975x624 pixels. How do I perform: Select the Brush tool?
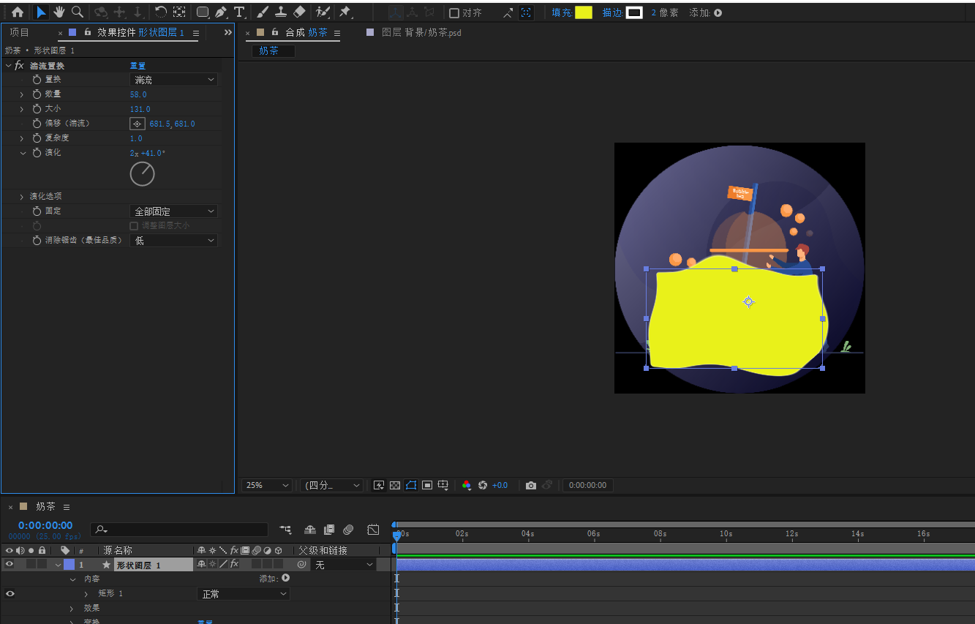coord(263,12)
